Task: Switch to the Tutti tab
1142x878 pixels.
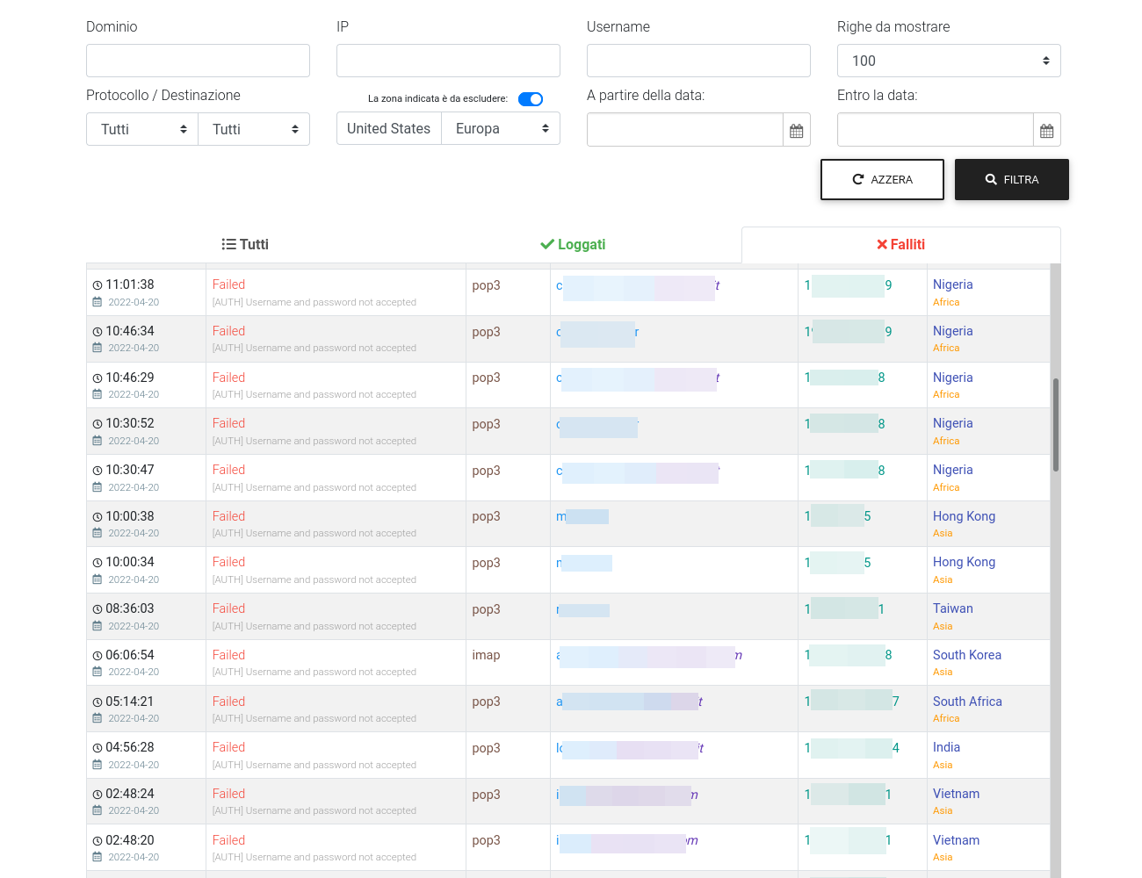Action: pyautogui.click(x=245, y=244)
